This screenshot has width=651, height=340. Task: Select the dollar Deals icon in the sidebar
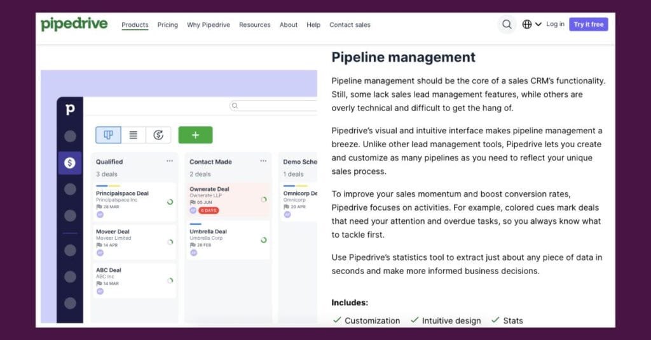(x=70, y=163)
